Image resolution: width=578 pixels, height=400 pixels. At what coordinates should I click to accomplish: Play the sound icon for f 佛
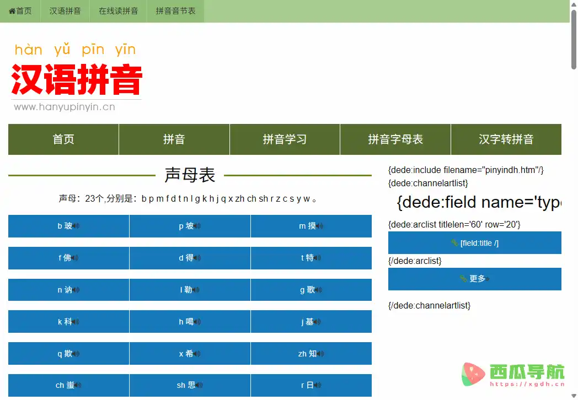75,258
